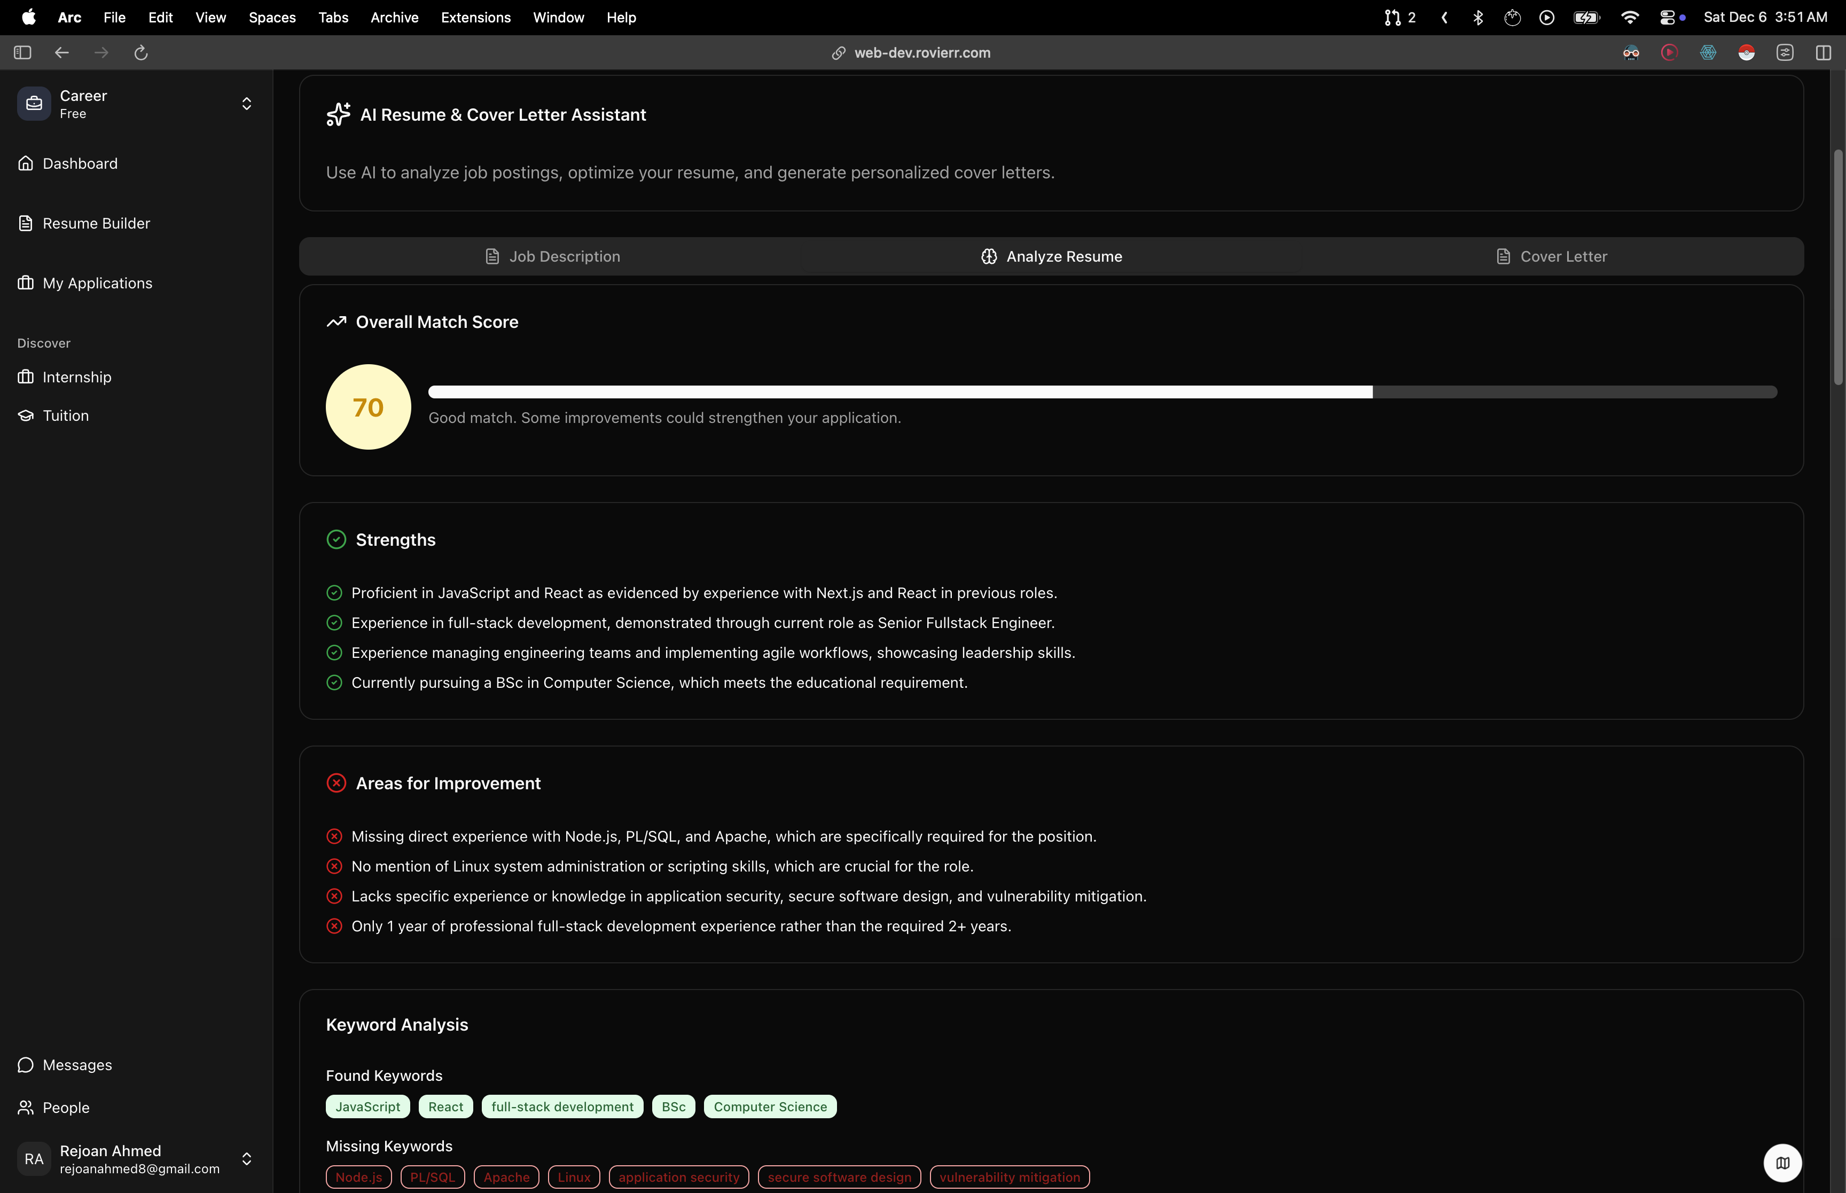Viewport: 1846px width, 1193px height.
Task: Open the My Applications briefcase icon
Action: (x=26, y=282)
